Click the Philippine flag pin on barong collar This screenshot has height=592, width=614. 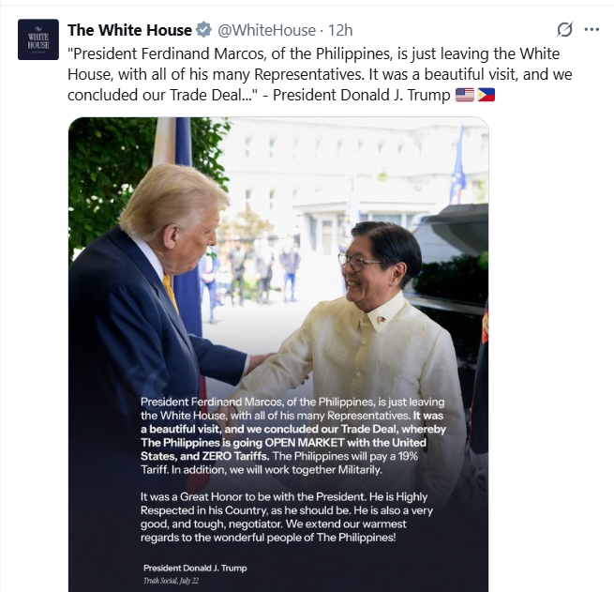click(381, 319)
